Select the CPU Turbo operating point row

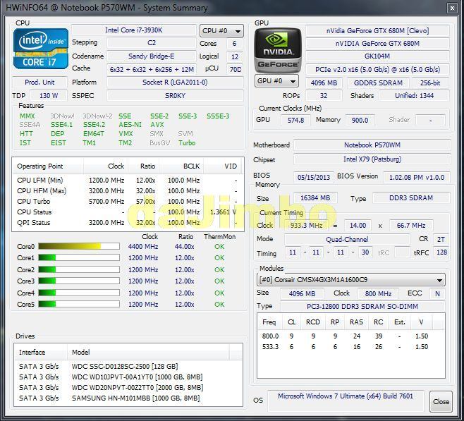coord(128,202)
